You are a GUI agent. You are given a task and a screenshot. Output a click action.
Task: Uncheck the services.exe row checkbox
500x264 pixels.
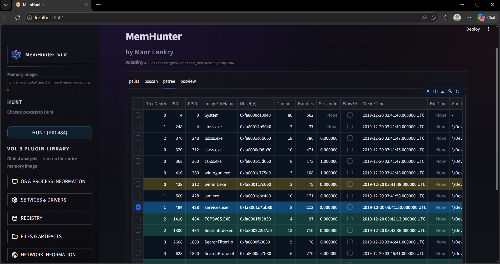coord(138,207)
